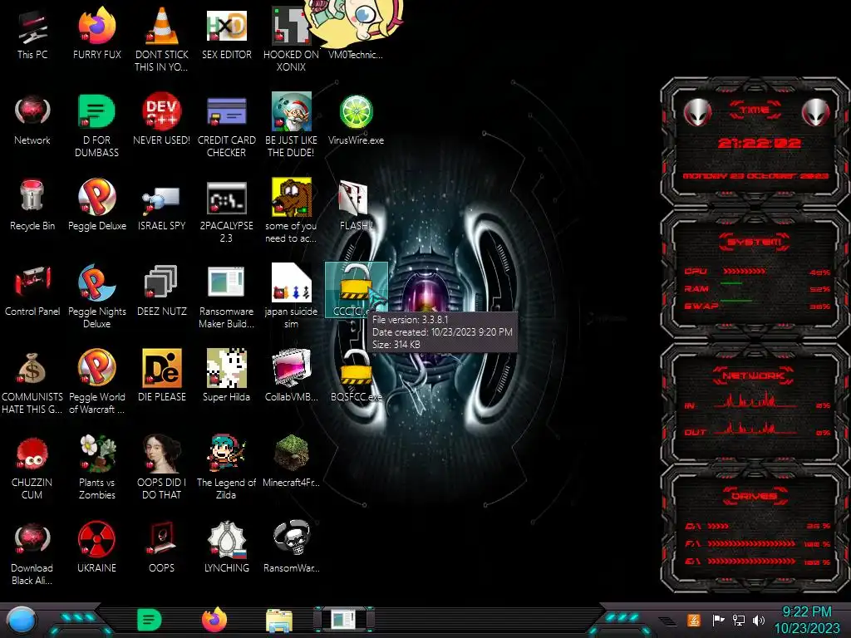
Task: Select the CREDIT CARD CHECKER icon
Action: click(x=226, y=125)
